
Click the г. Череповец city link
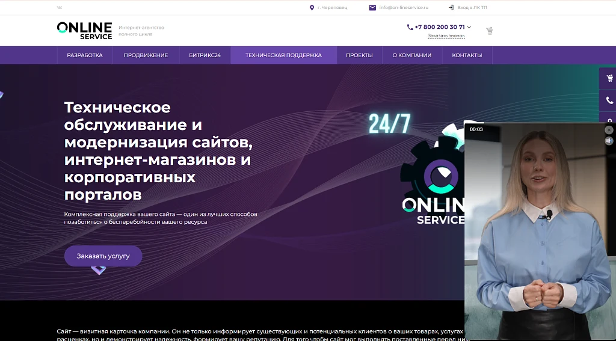tap(332, 7)
